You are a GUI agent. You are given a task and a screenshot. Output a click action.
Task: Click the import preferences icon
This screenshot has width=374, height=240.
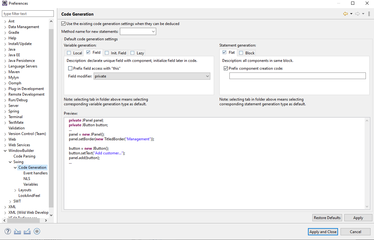17,231
